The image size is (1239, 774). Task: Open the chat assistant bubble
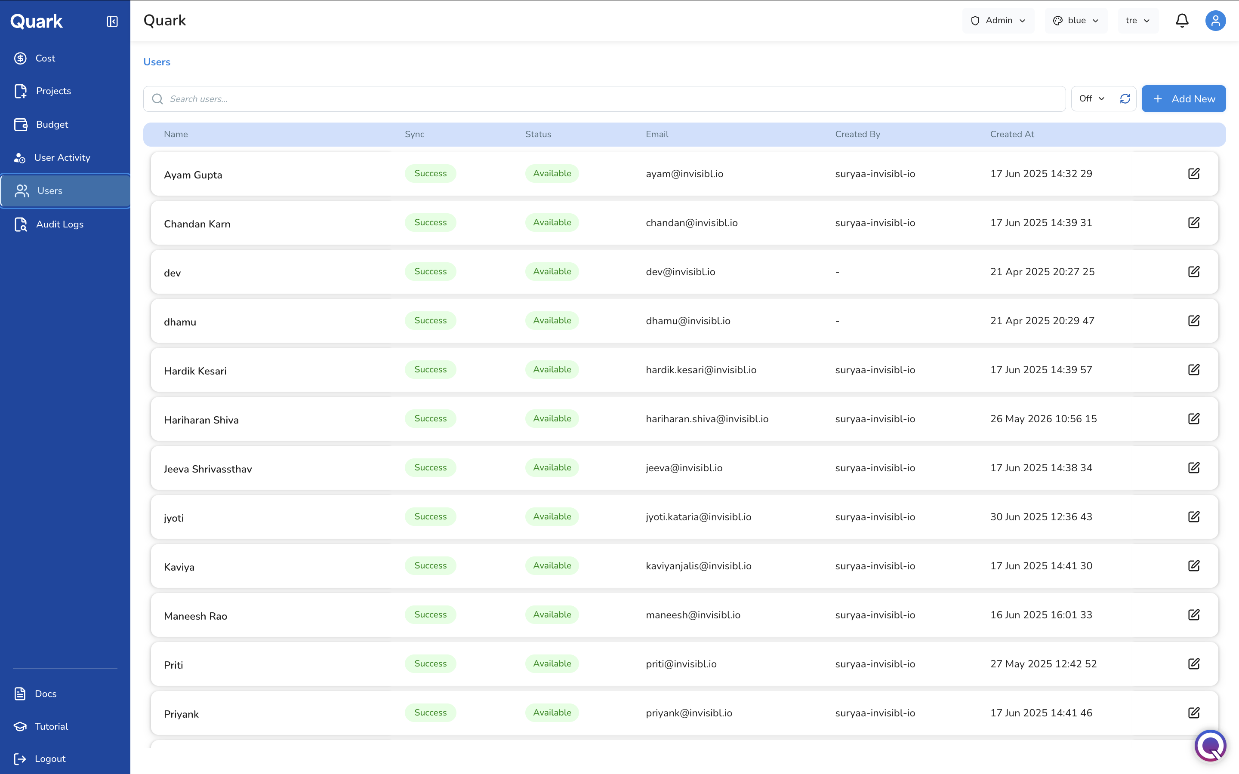click(1210, 745)
